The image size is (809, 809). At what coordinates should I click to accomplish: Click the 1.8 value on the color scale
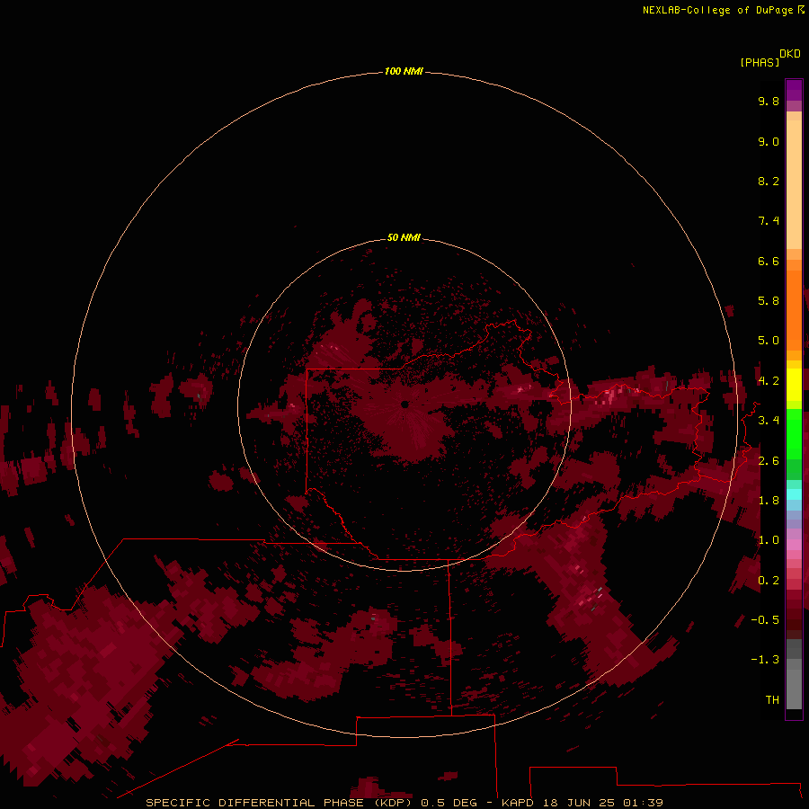(769, 501)
